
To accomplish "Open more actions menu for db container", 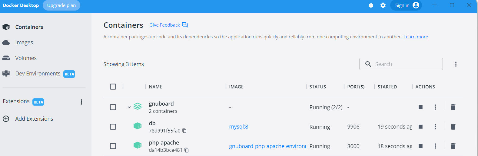I will (x=435, y=127).
